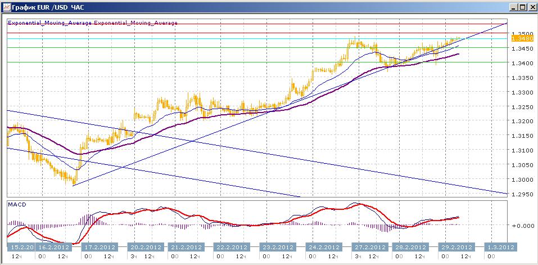Image resolution: width=538 pixels, height=265 pixels.
Task: Select the 16.2.2012 date marker
Action: click(x=53, y=247)
